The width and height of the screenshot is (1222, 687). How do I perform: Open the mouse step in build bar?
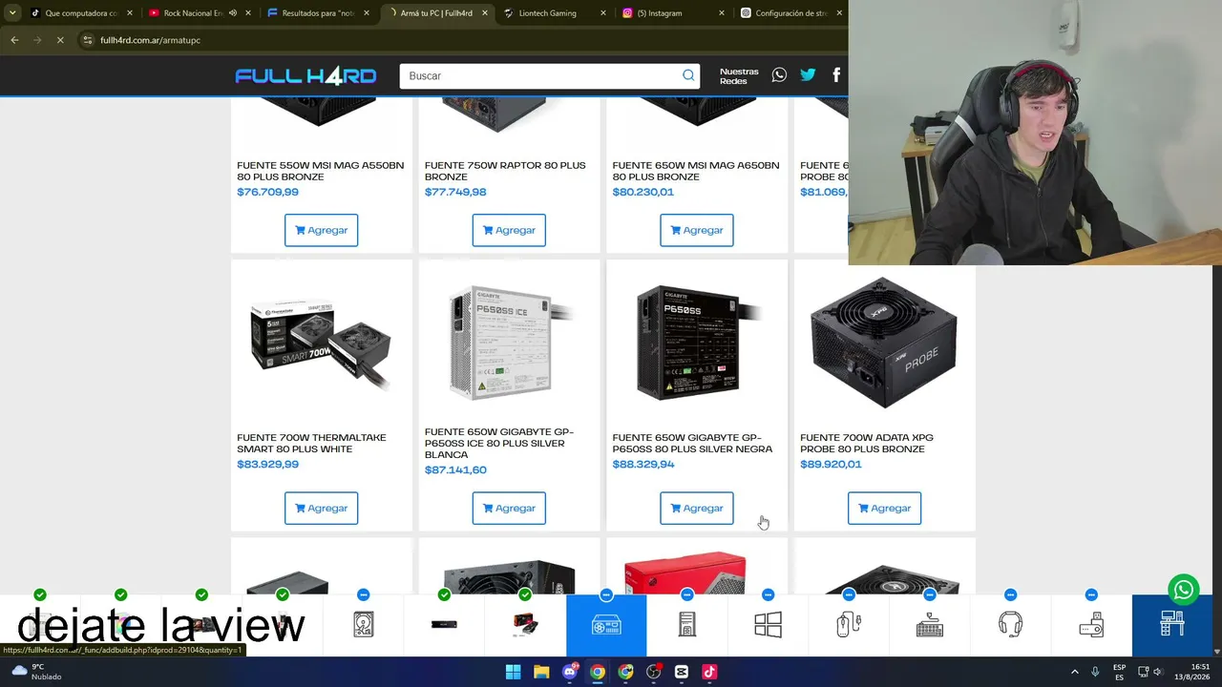coord(849,625)
